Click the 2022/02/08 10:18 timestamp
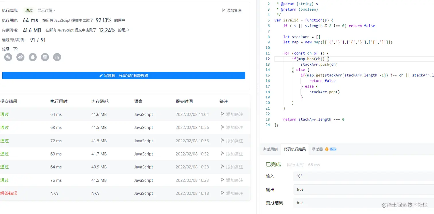Image resolution: width=434 pixels, height=214 pixels. (x=192, y=193)
